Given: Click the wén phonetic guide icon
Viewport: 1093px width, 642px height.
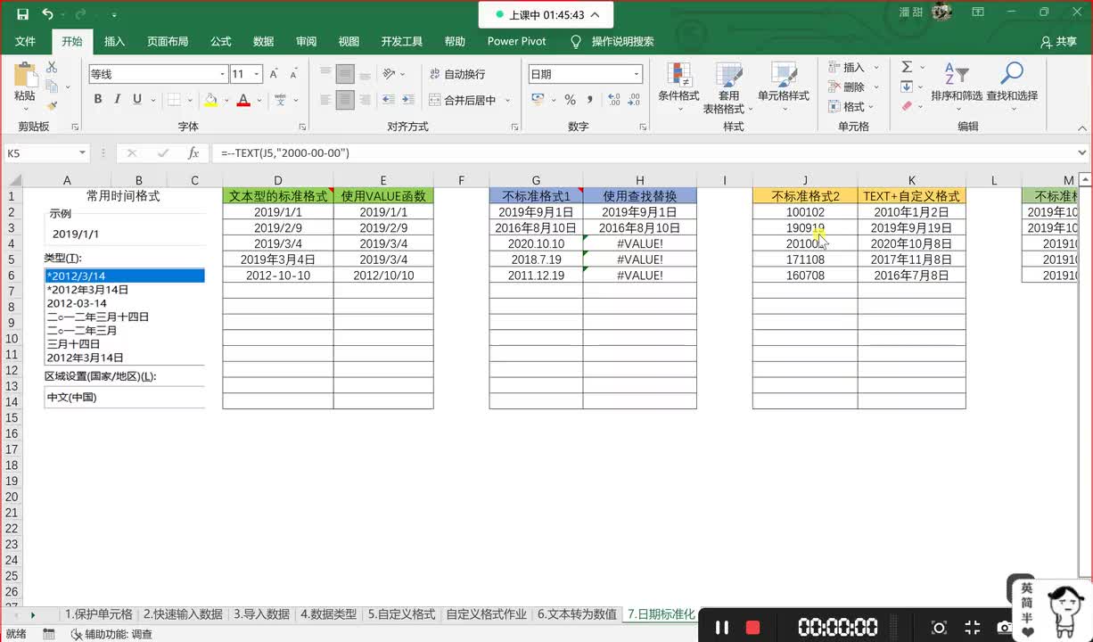Looking at the screenshot, I should (x=281, y=100).
